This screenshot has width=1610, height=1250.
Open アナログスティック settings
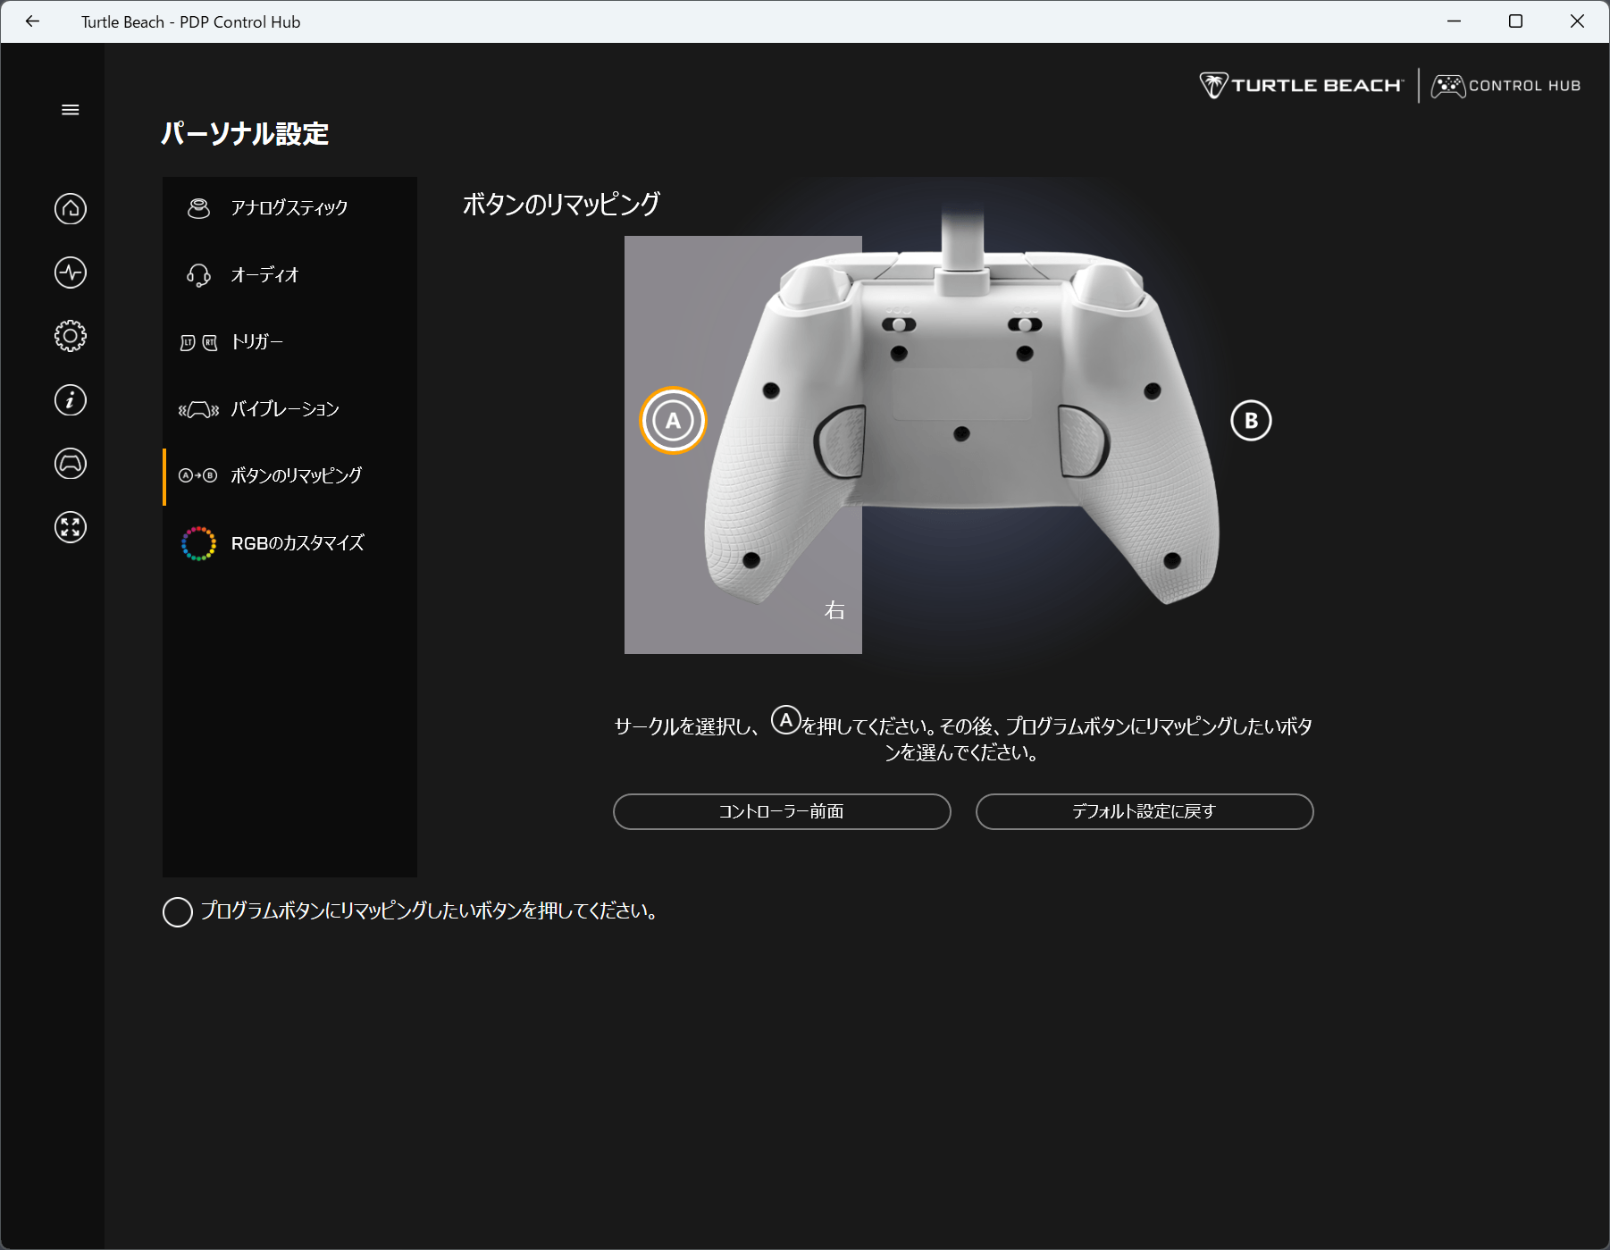click(289, 208)
